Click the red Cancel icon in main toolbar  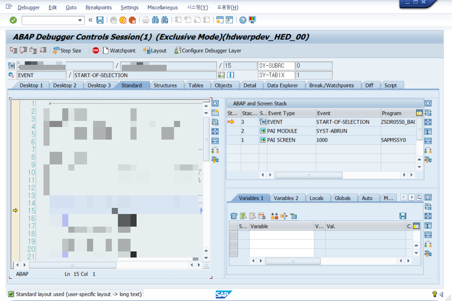[x=132, y=20]
